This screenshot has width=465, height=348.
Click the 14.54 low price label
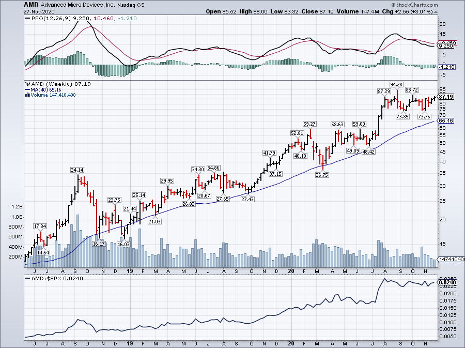(x=43, y=252)
